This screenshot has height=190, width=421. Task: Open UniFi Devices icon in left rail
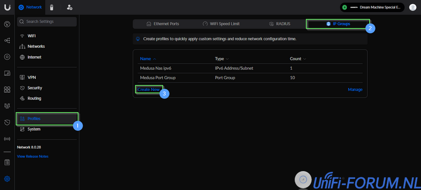(x=7, y=57)
